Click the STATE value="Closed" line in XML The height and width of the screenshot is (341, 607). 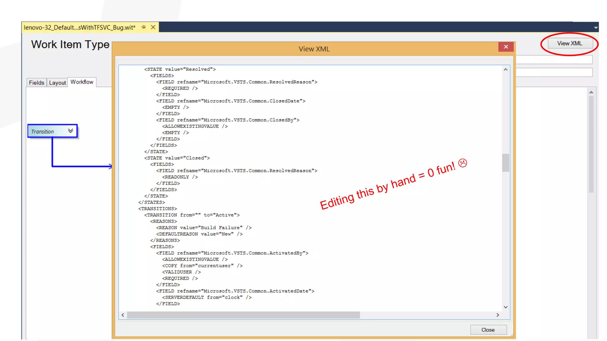coord(177,158)
